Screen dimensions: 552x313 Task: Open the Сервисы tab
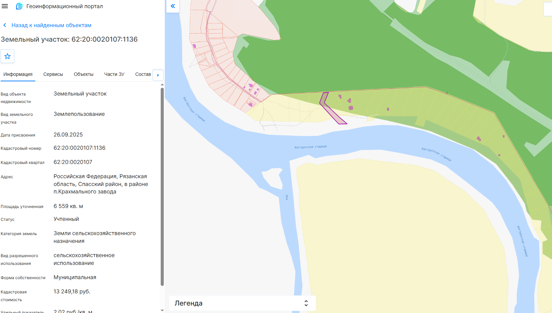point(53,74)
